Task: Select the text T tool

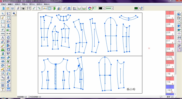Action: pyautogui.click(x=3, y=89)
